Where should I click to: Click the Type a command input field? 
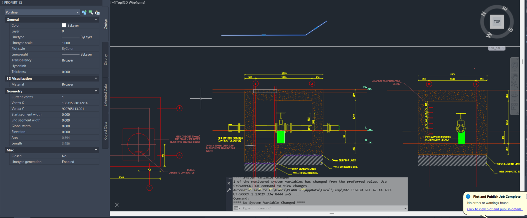(322, 208)
